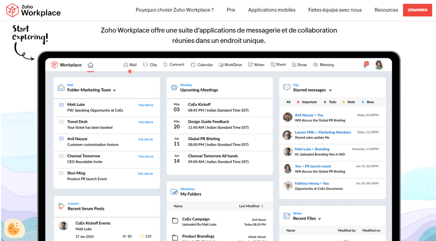436x241 pixels.
Task: Click the Modified on column header
Action: pos(371,231)
